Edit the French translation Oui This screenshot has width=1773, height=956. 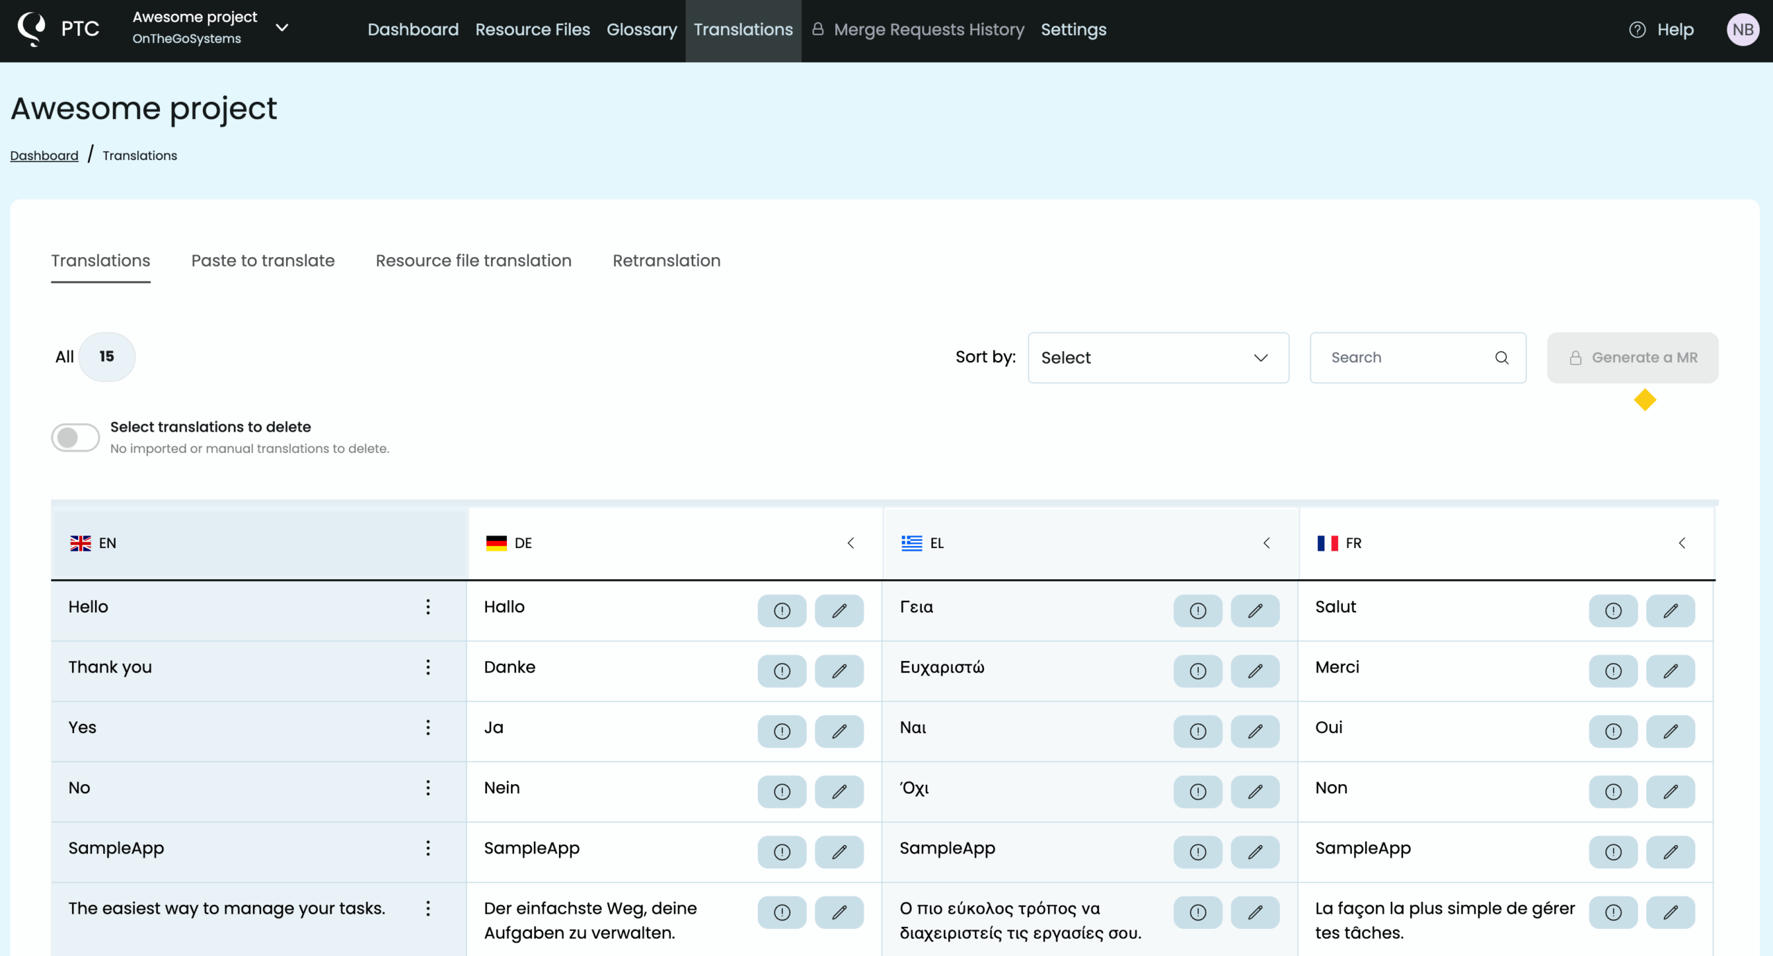point(1671,731)
